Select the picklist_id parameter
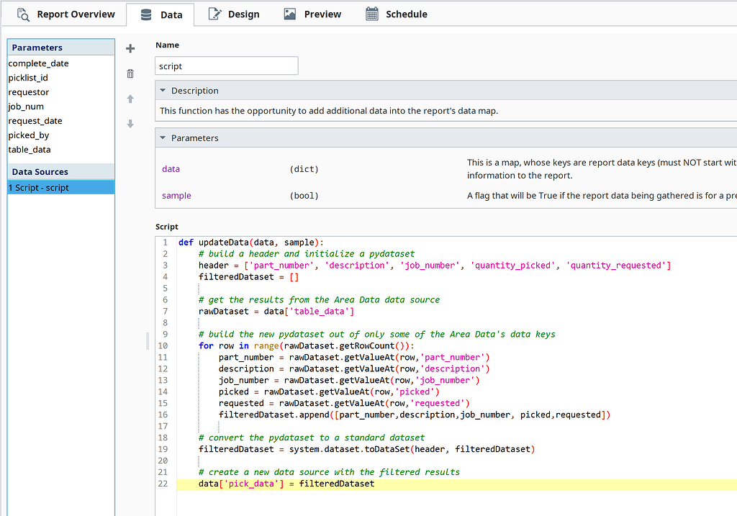The height and width of the screenshot is (516, 737). (x=29, y=78)
